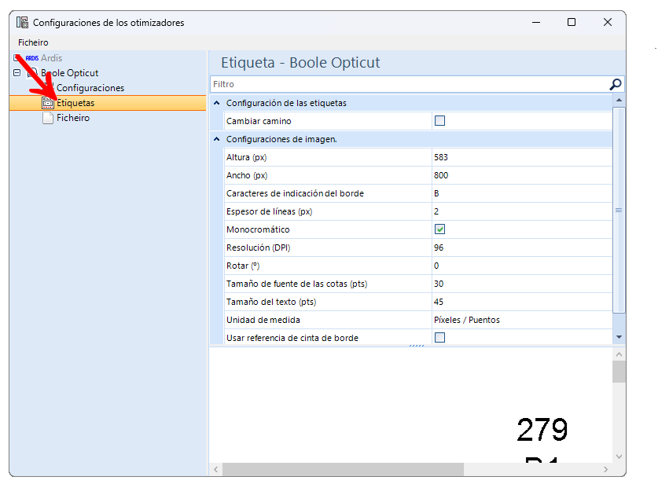Click the Altura (px) value 583

pos(522,157)
